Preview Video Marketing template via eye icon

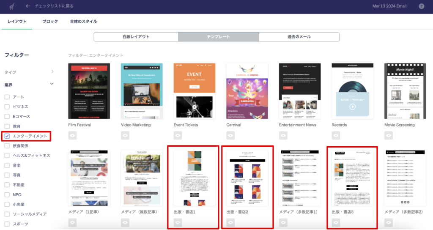click(126, 135)
